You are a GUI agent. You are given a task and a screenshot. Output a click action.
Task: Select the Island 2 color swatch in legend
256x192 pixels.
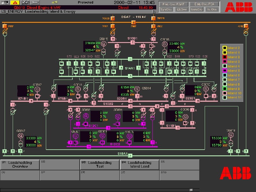[225, 57]
